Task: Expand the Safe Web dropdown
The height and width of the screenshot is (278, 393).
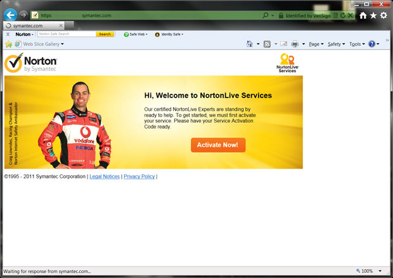Action: click(x=146, y=34)
